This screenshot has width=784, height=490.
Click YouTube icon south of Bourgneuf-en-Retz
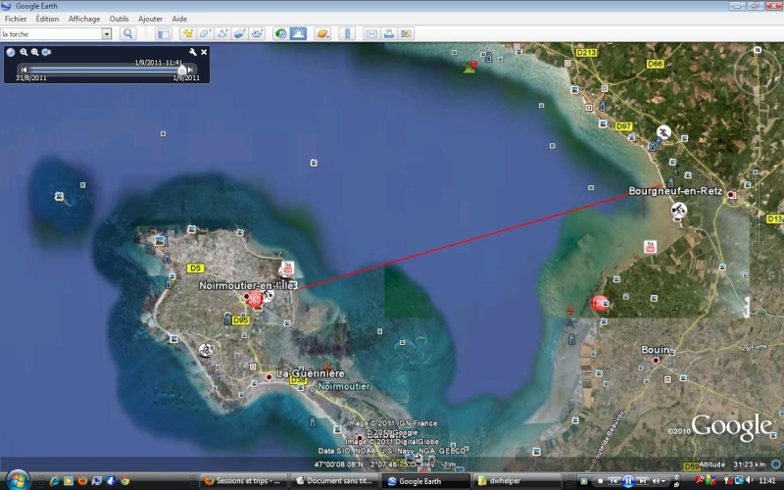[650, 246]
